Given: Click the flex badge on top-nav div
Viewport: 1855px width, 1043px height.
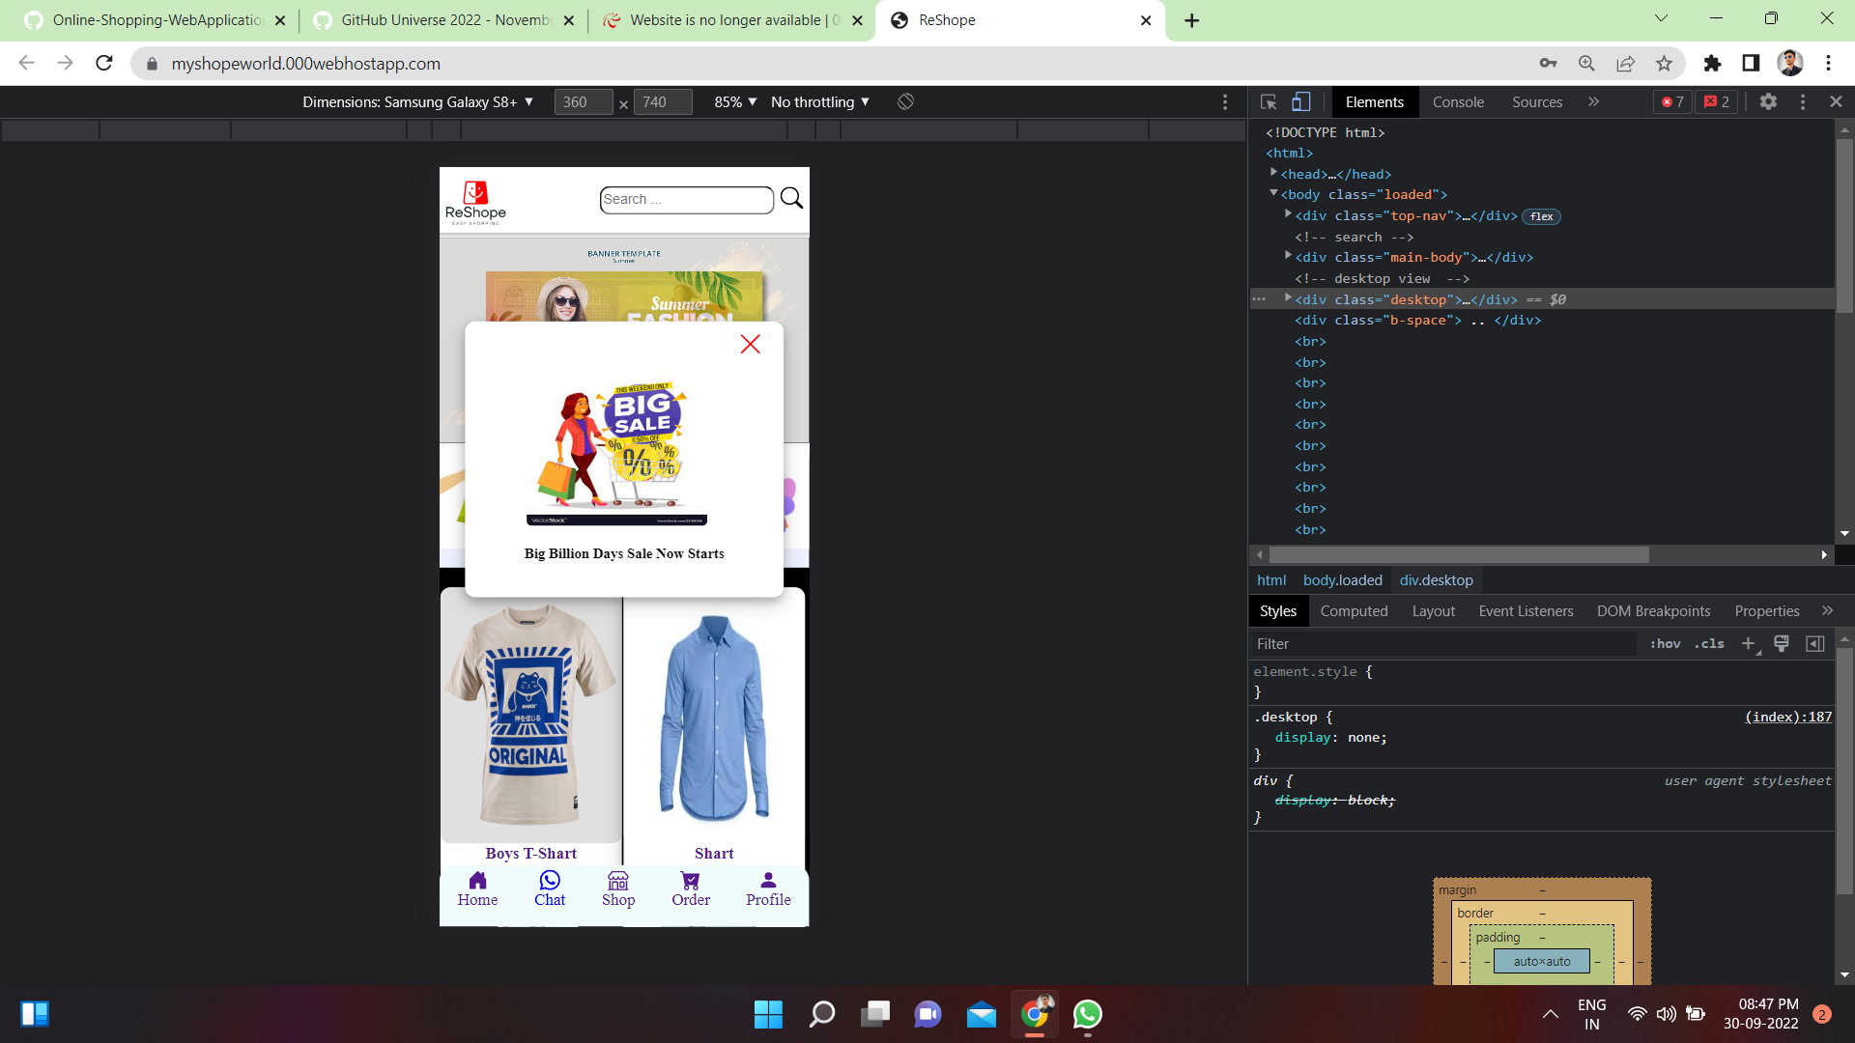Looking at the screenshot, I should (1541, 216).
